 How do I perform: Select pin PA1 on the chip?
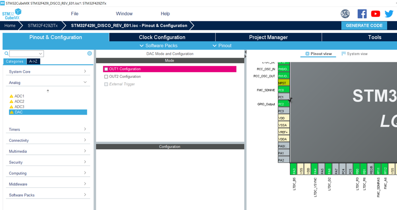pyautogui.click(x=284, y=153)
